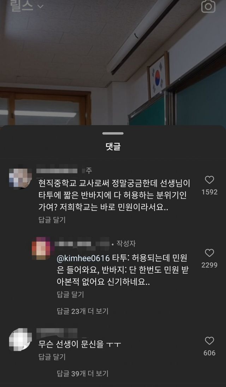Open third commenter's white pixelated avatar
226x387 pixels.
pyautogui.click(x=20, y=339)
